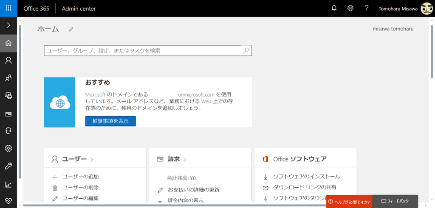The width and height of the screenshot is (435, 208).
Task: Open the app launcher waffle icon
Action: (x=8, y=8)
